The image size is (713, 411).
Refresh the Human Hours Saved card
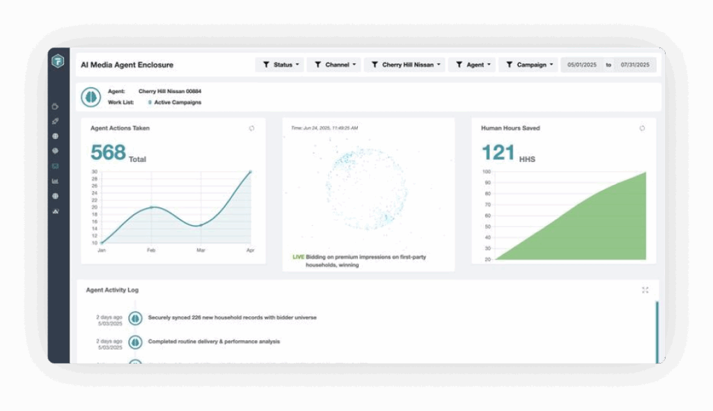[x=642, y=128]
